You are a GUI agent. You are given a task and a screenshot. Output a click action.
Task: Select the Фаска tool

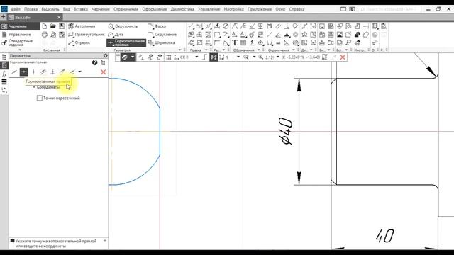pyautogui.click(x=157, y=26)
